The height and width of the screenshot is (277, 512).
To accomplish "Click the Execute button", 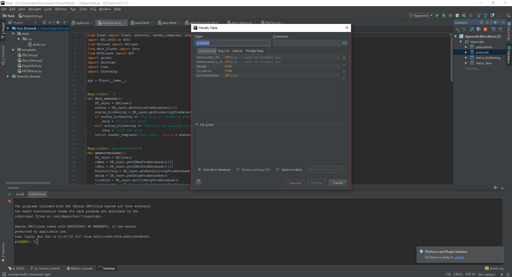I will (x=295, y=183).
